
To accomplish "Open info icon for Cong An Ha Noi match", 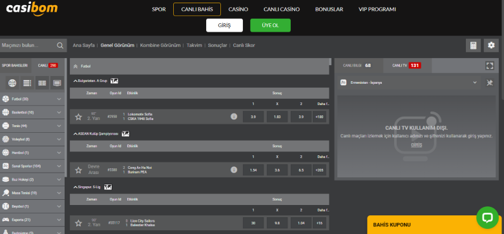I will (x=234, y=170).
